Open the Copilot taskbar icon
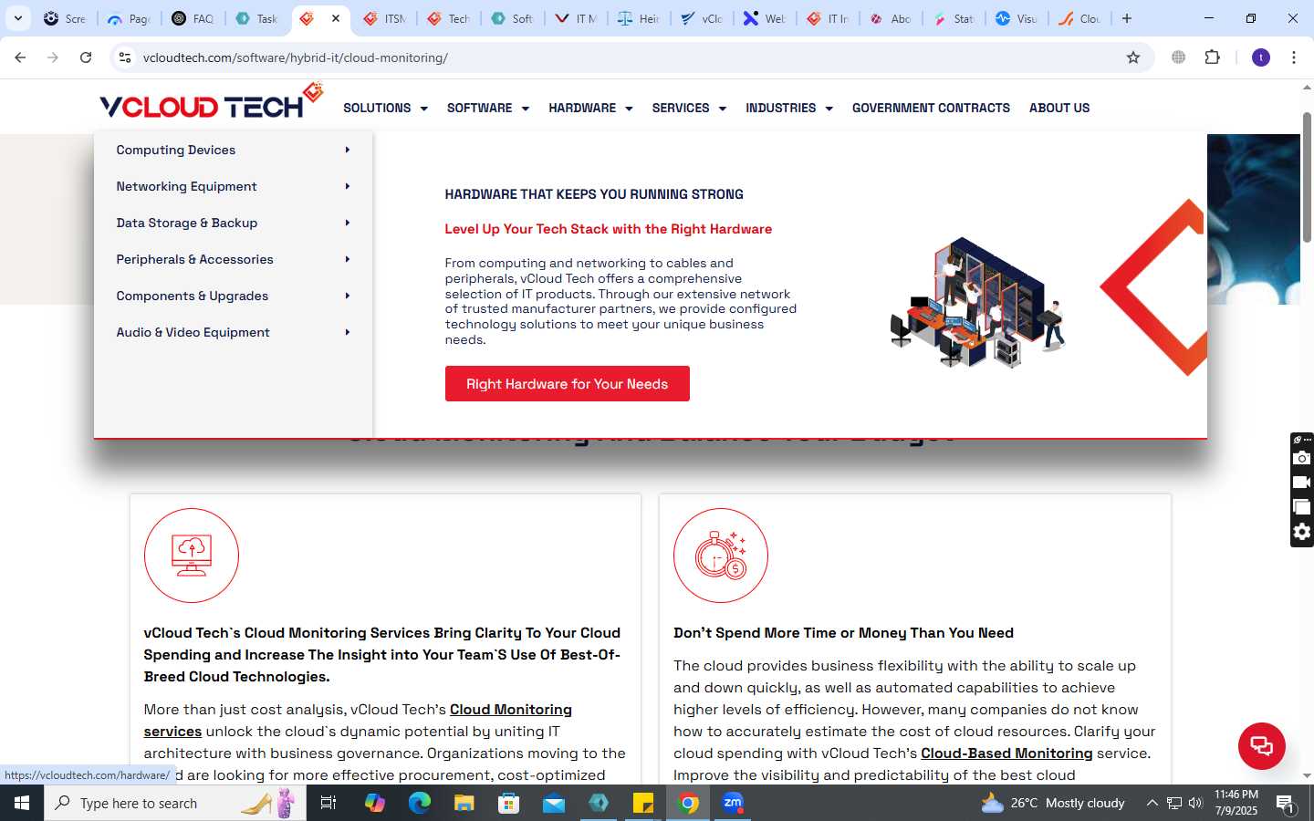This screenshot has width=1314, height=821. click(375, 803)
